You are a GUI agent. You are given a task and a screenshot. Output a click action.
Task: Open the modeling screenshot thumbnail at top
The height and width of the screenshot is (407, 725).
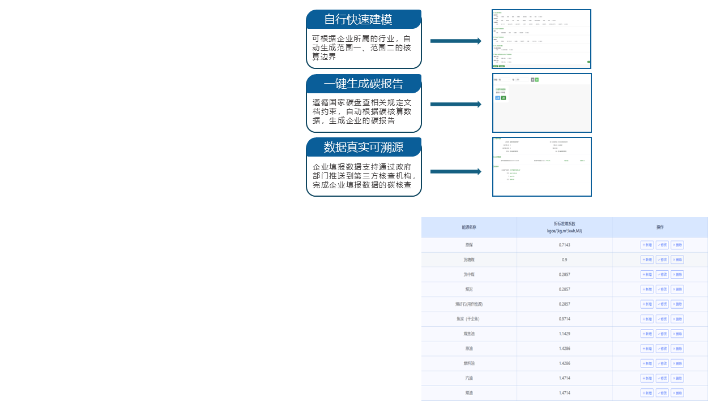pyautogui.click(x=541, y=39)
